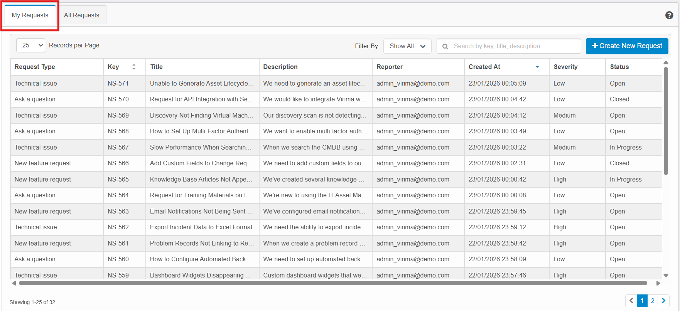Sort by the Severity column header

click(565, 67)
